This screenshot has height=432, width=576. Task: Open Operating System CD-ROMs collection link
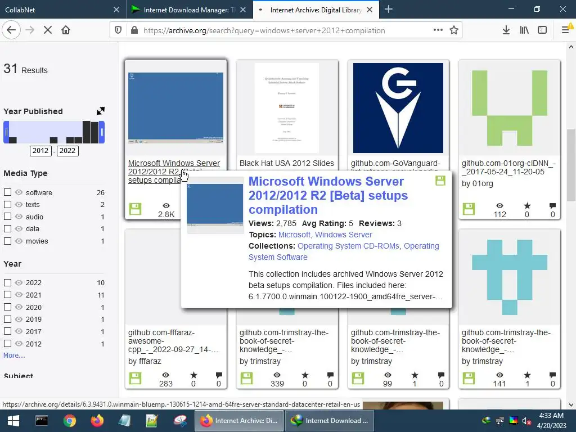click(348, 246)
